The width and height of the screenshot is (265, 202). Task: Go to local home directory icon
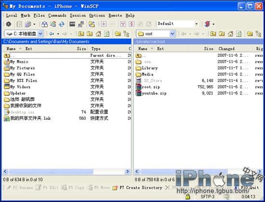98,34
